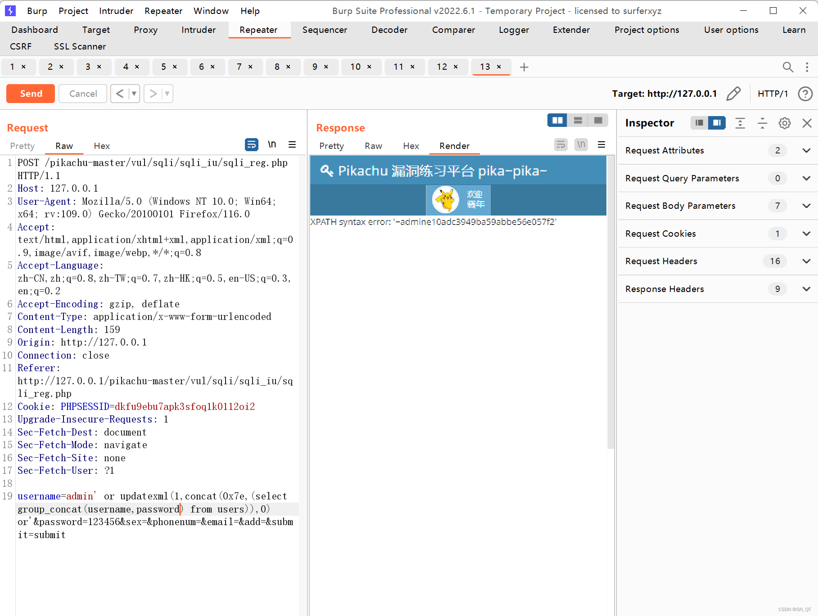This screenshot has height=616, width=818.
Task: Click response pane vertical scrollbar
Action: 611,301
